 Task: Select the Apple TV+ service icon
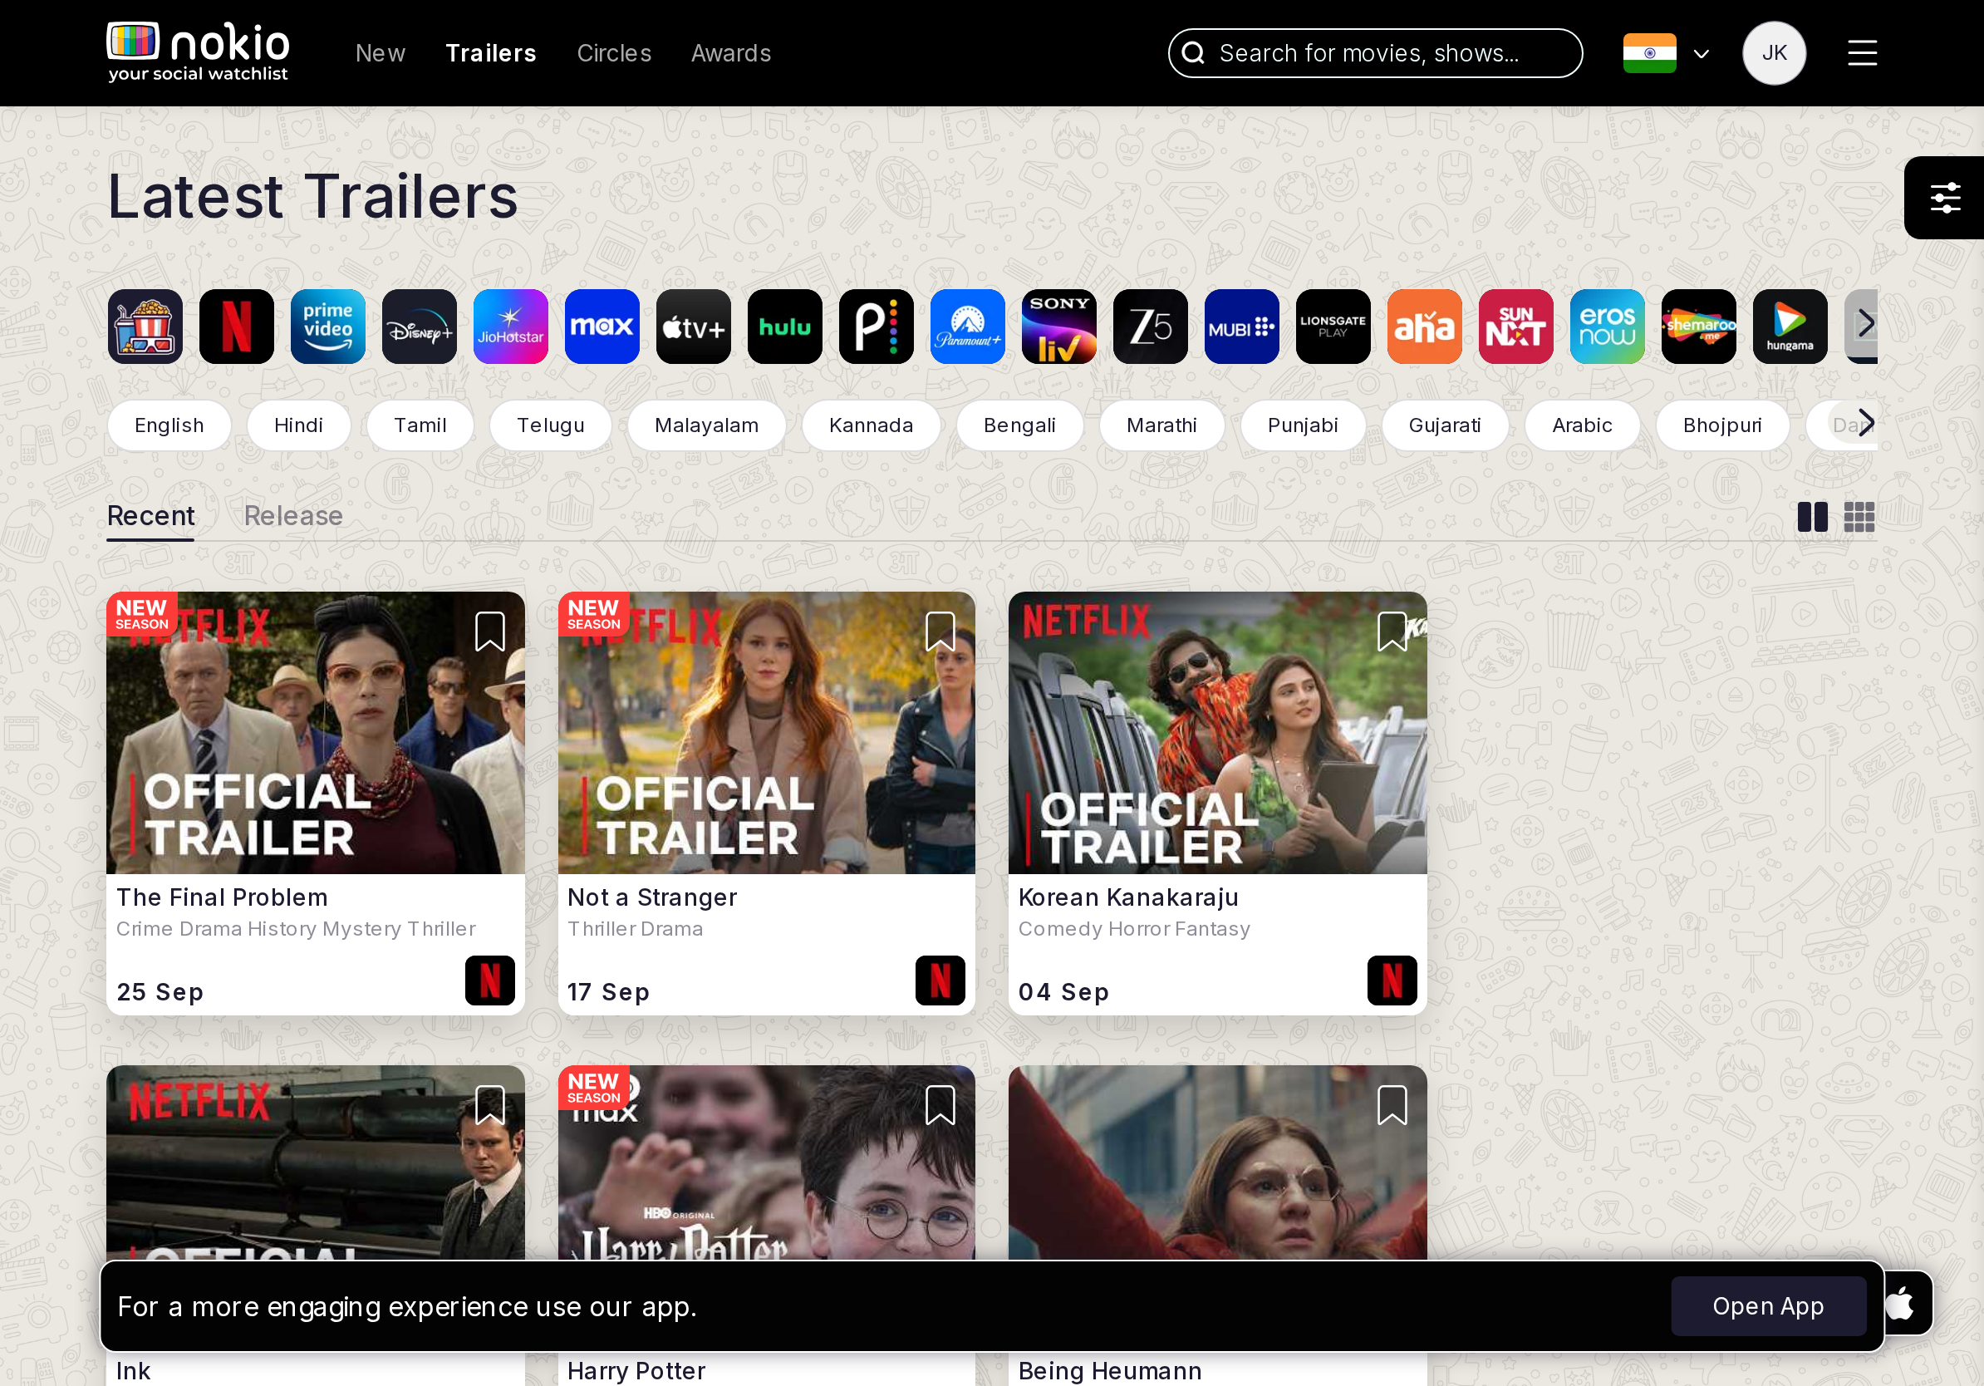click(694, 327)
